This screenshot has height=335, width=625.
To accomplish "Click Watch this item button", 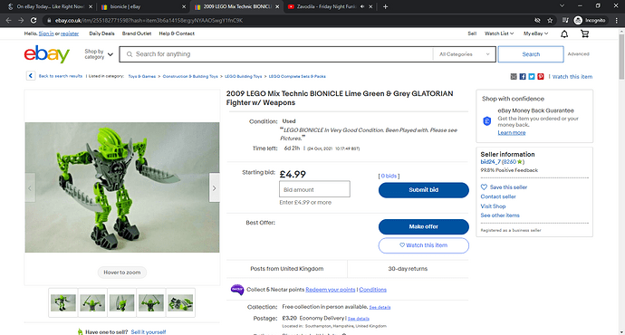I will (423, 245).
